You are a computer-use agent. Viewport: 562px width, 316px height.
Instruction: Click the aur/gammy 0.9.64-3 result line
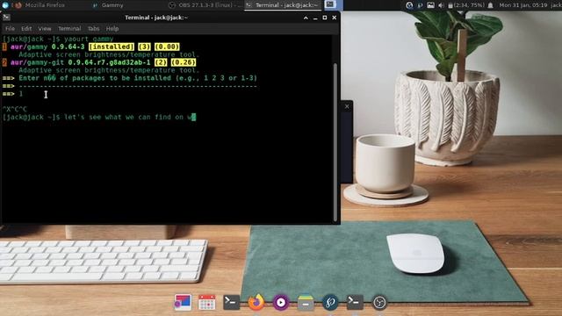tap(91, 47)
